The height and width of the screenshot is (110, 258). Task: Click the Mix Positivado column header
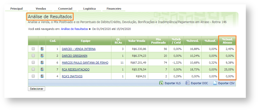click(159, 41)
